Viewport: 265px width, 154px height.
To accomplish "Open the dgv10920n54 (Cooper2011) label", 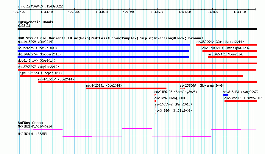I will point(39,54).
